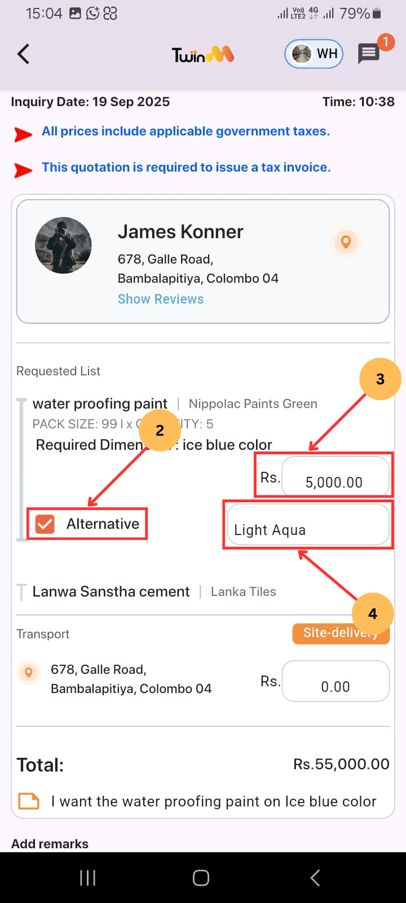This screenshot has width=406, height=903.
Task: Tap the orange note icon
Action: click(x=29, y=801)
